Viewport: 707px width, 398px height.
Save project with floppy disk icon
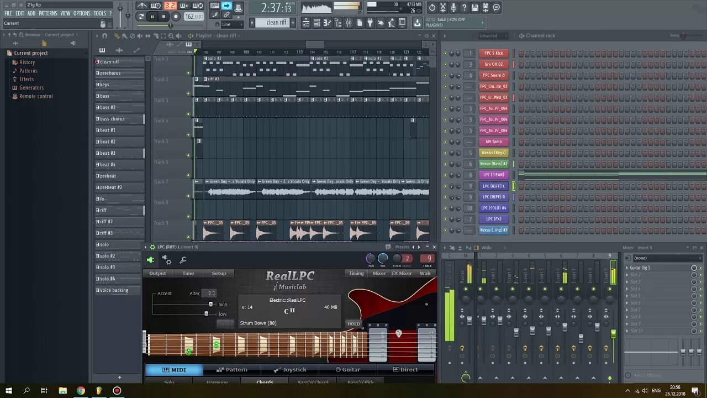point(475,8)
